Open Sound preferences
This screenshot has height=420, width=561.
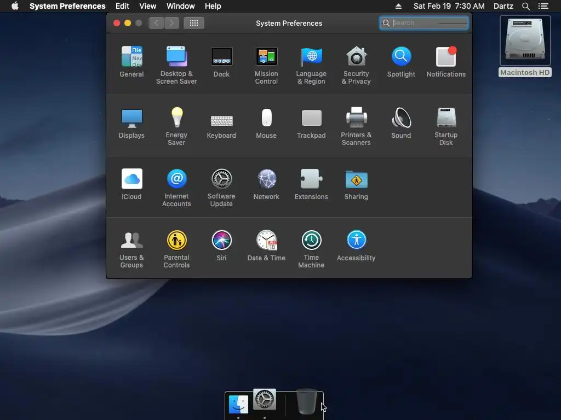coord(401,123)
